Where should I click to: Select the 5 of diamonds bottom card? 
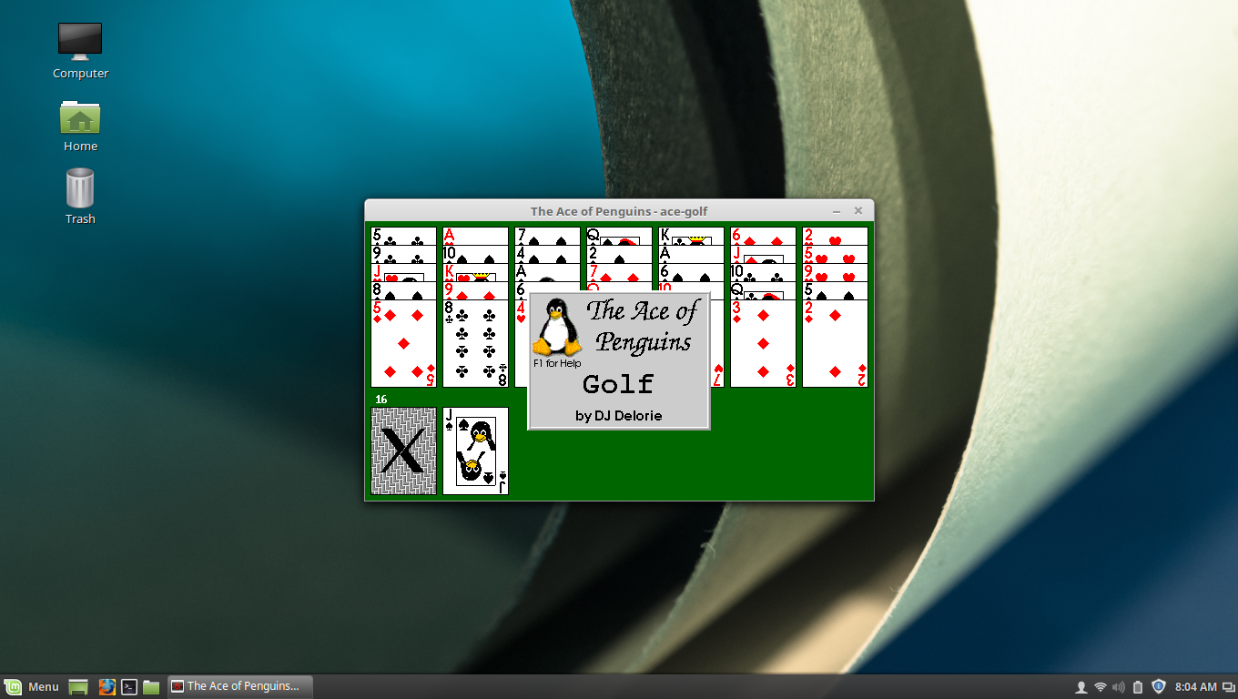pyautogui.click(x=403, y=344)
